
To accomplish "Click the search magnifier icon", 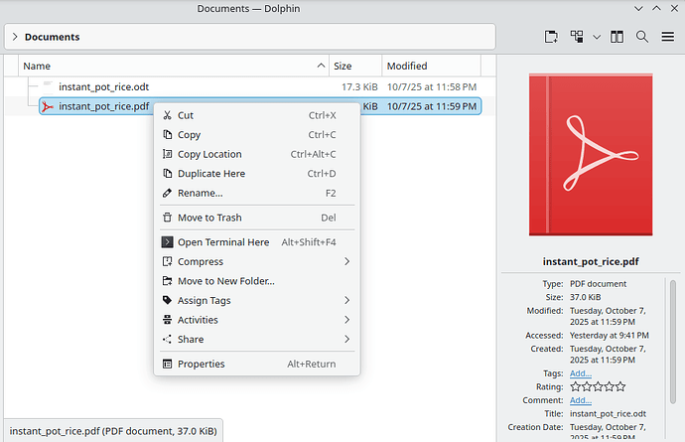I will click(x=642, y=37).
